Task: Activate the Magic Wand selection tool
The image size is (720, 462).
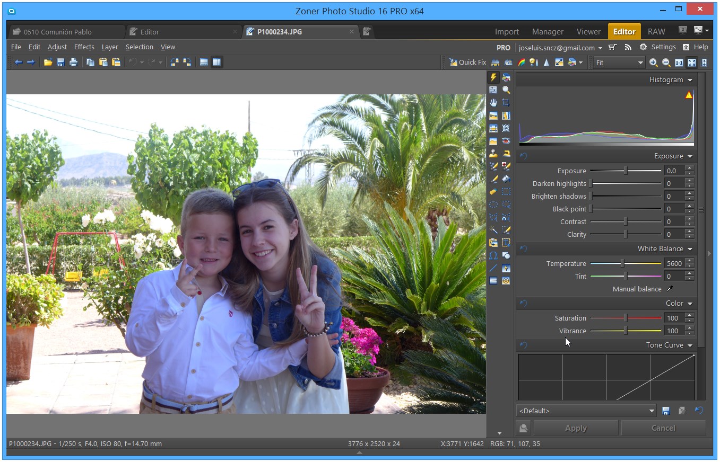Action: pos(493,230)
